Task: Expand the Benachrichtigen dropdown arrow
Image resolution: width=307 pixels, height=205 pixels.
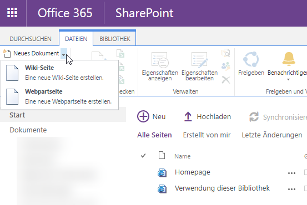Action: [288, 80]
